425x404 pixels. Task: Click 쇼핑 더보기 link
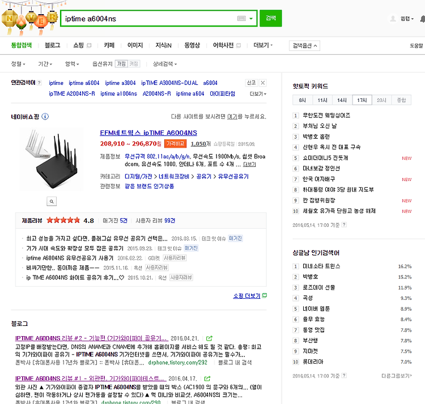click(246, 296)
